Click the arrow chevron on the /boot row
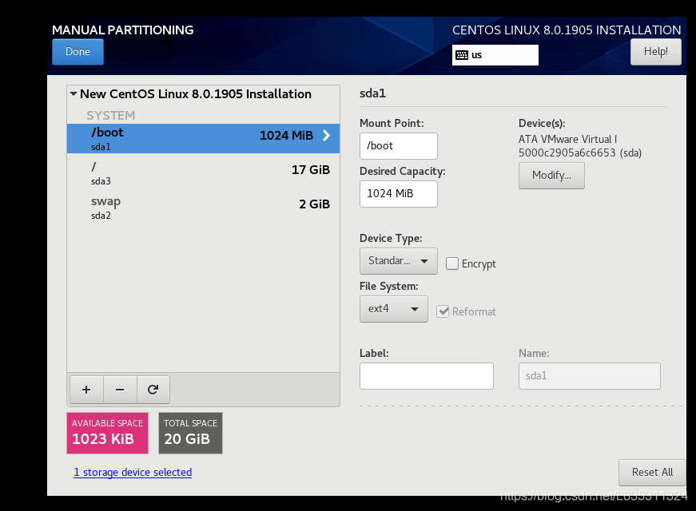This screenshot has height=511, width=696. point(326,135)
